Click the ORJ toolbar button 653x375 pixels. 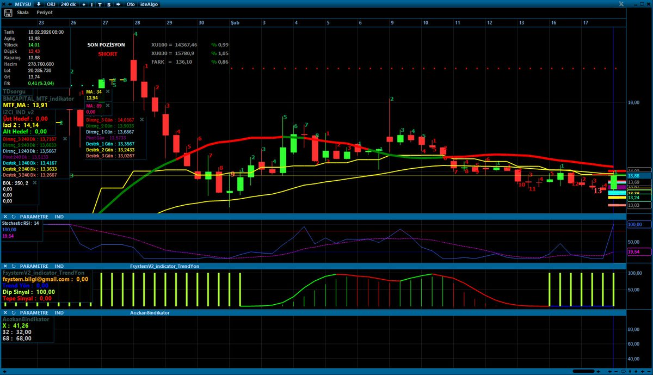51,4
